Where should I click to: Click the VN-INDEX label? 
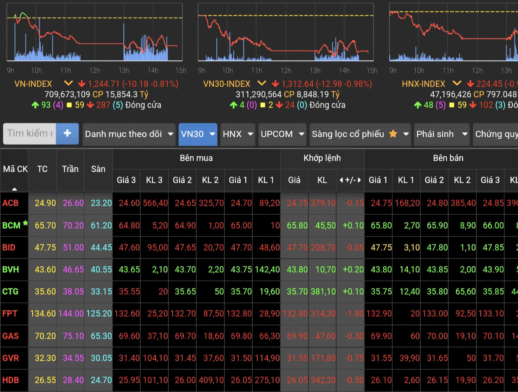tap(33, 84)
